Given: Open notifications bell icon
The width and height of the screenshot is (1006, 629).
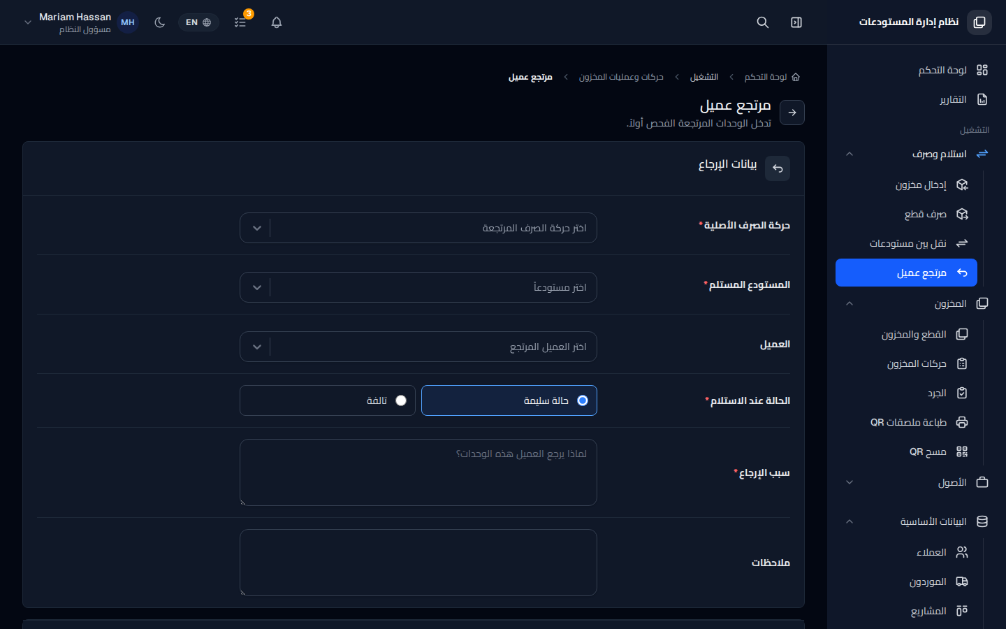Looking at the screenshot, I should click(x=277, y=22).
